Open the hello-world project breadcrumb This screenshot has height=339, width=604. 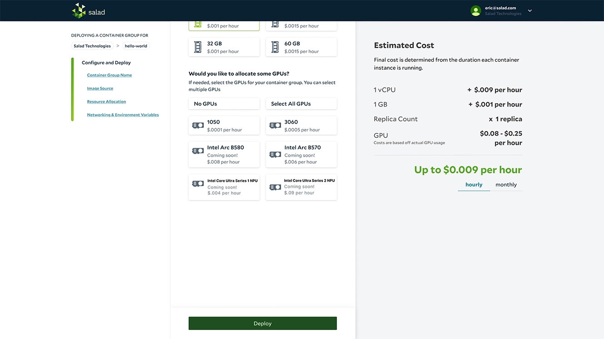point(136,46)
